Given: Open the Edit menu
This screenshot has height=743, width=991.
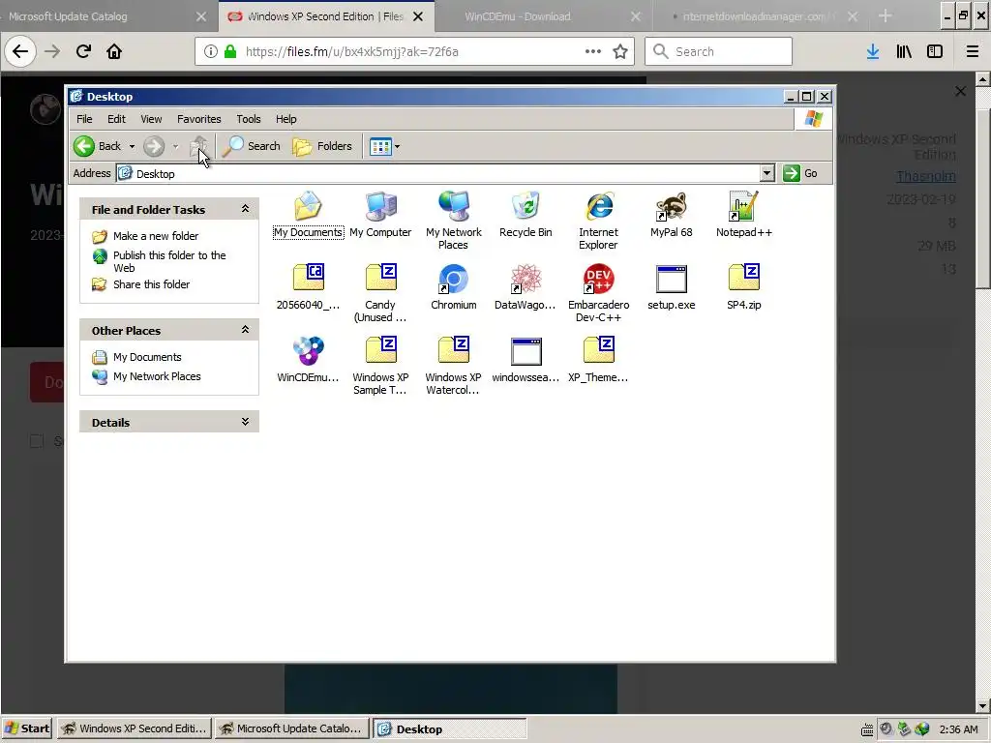Looking at the screenshot, I should 116,119.
